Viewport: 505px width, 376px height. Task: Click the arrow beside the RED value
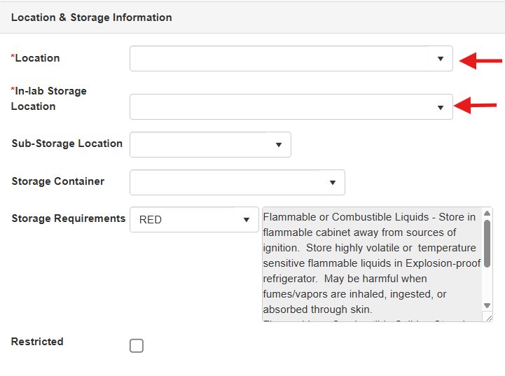tap(246, 220)
